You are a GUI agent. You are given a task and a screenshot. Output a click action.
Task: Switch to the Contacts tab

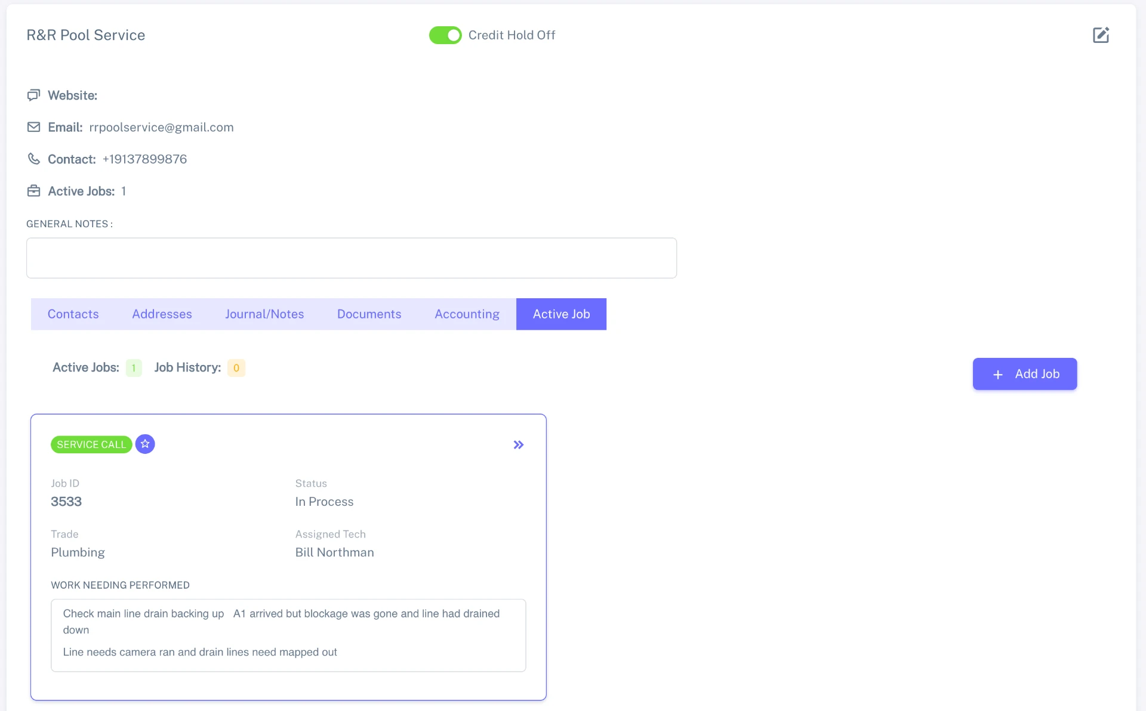point(73,314)
